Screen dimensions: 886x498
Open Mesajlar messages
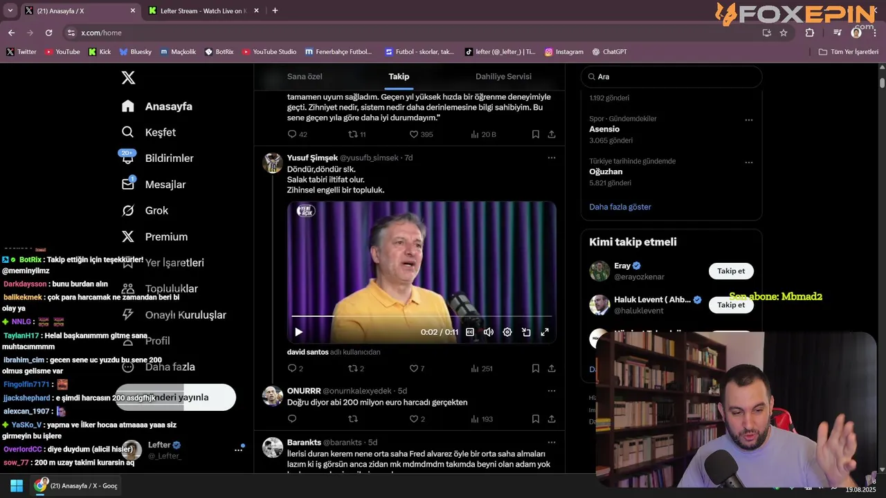pyautogui.click(x=153, y=184)
